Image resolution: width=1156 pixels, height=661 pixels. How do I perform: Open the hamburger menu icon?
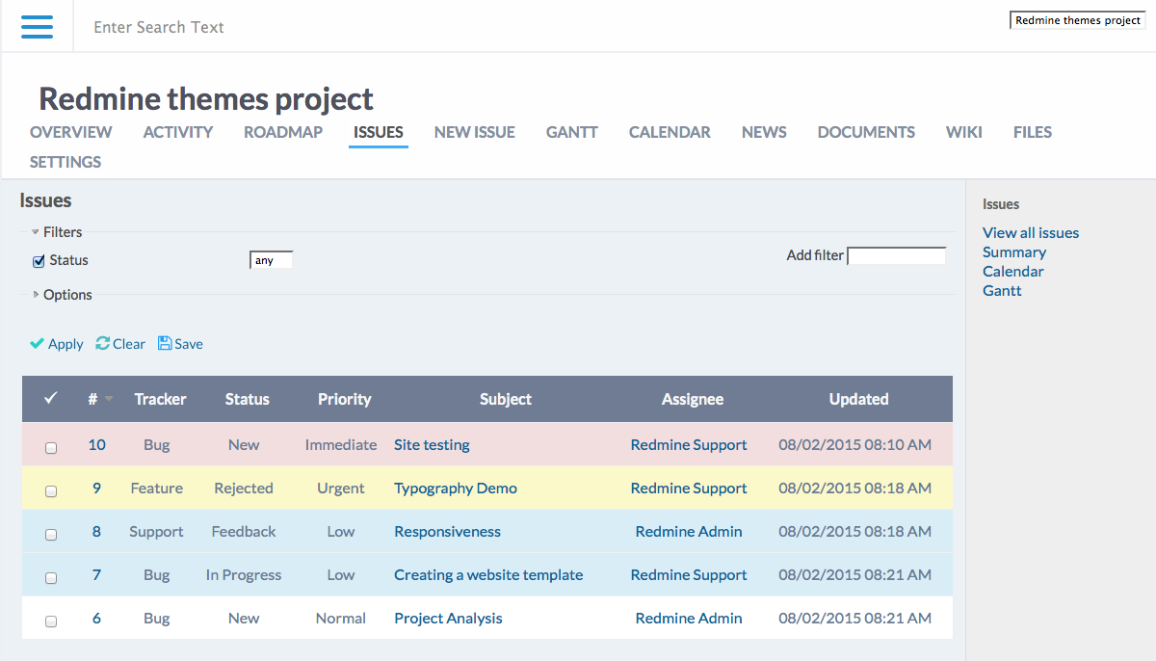[37, 26]
